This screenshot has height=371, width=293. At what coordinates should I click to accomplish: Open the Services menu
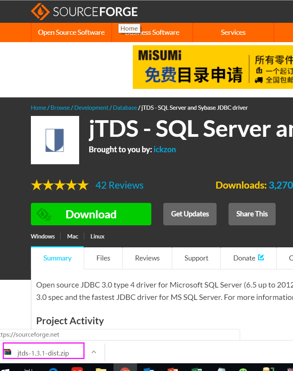click(x=233, y=32)
